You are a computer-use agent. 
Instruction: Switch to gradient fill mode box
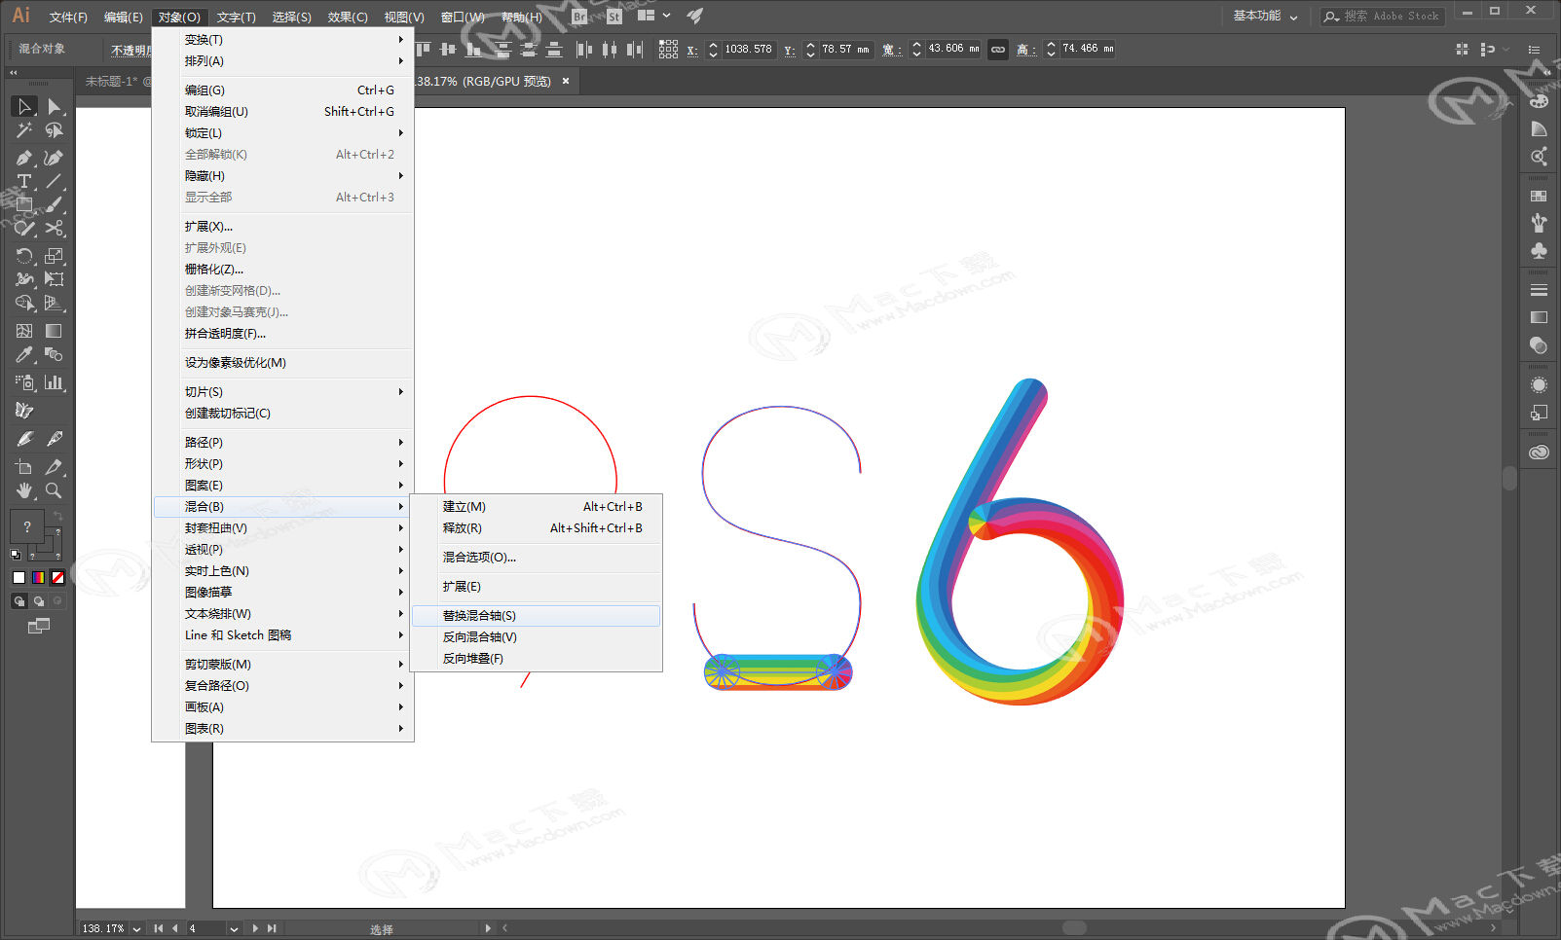click(38, 577)
